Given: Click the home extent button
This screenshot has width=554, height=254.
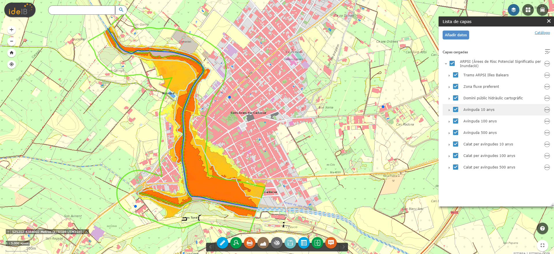Looking at the screenshot, I should point(12,53).
